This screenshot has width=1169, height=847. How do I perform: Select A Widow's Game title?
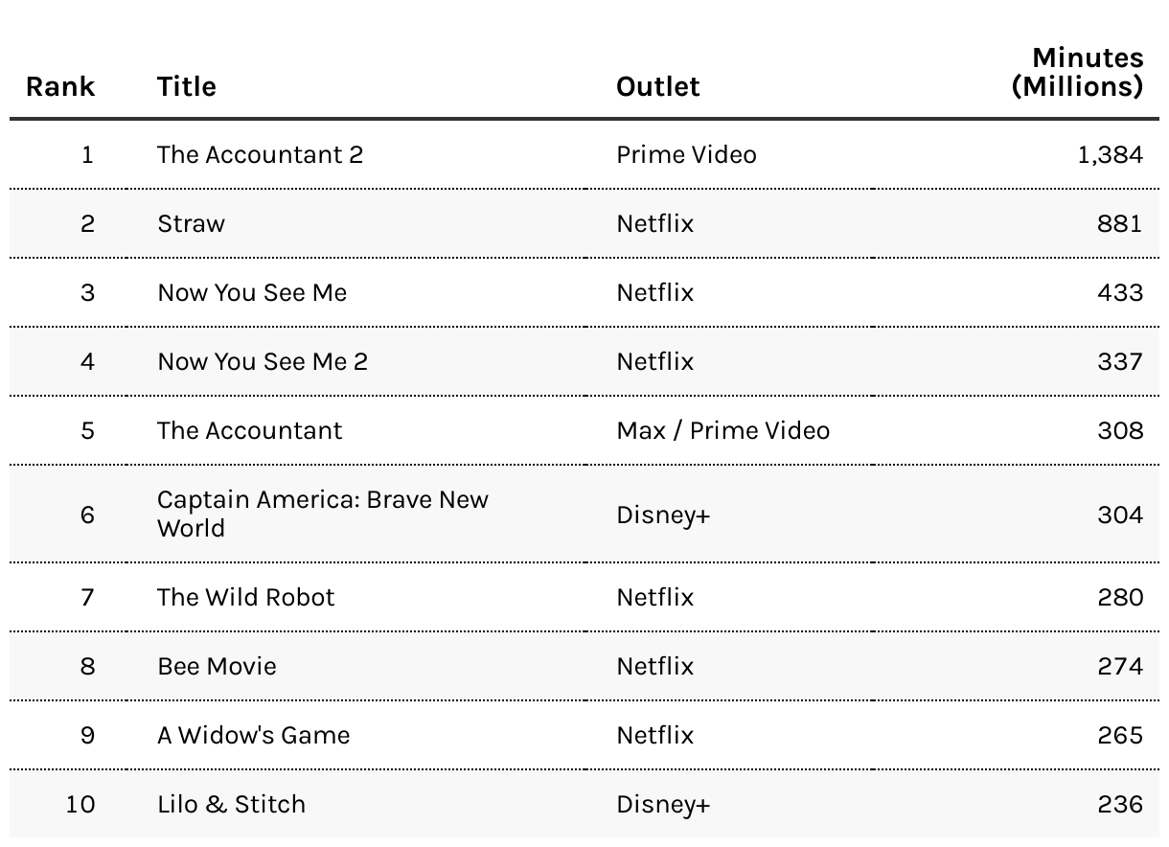pyautogui.click(x=254, y=735)
